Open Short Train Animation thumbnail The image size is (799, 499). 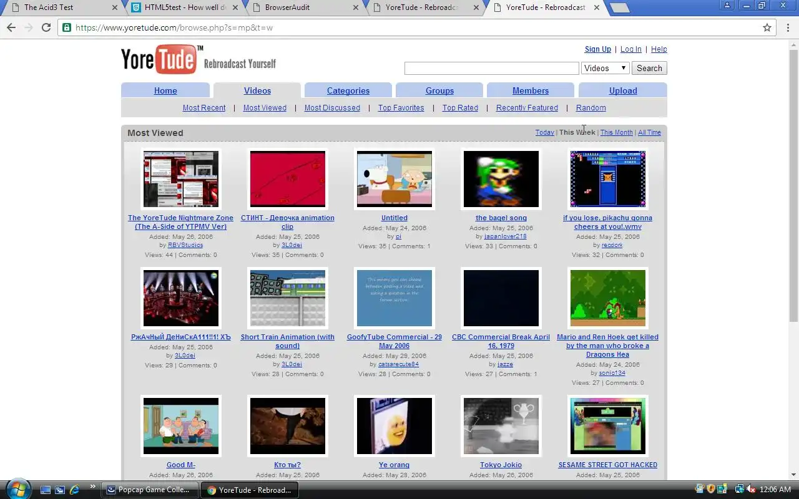tap(288, 298)
